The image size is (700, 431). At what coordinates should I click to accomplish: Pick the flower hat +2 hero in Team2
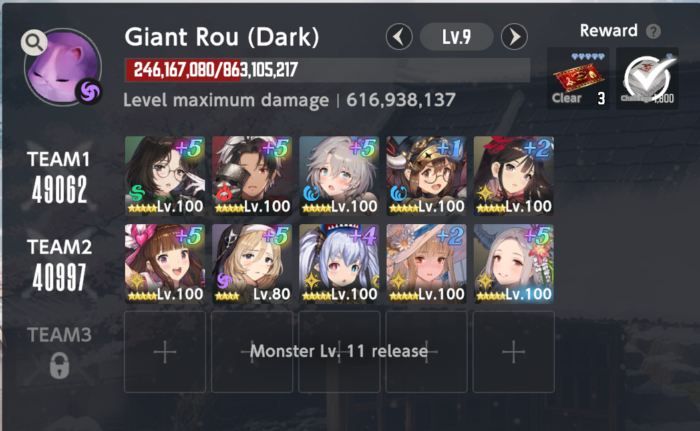click(x=427, y=264)
